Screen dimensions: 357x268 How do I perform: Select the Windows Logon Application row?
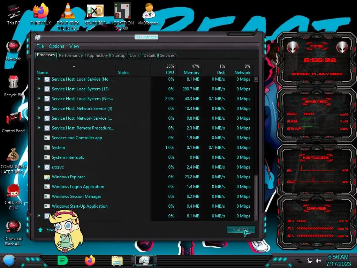(144, 186)
